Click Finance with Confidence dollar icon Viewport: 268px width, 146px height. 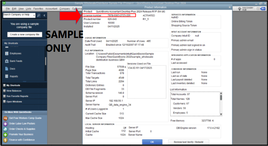pyautogui.click(x=5, y=140)
